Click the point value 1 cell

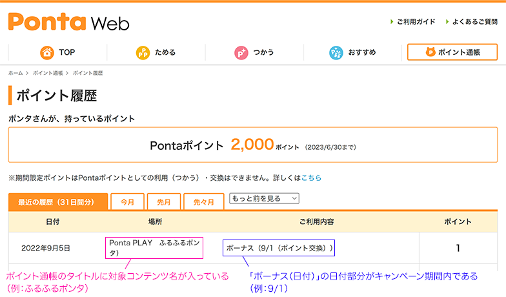458,248
